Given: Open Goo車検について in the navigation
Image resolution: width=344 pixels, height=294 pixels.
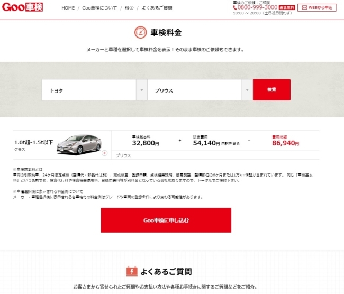Looking at the screenshot, I should click(99, 8).
